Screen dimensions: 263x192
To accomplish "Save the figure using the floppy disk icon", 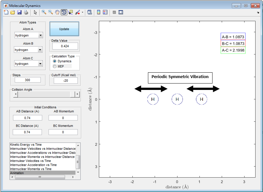I will pos(19,12).
